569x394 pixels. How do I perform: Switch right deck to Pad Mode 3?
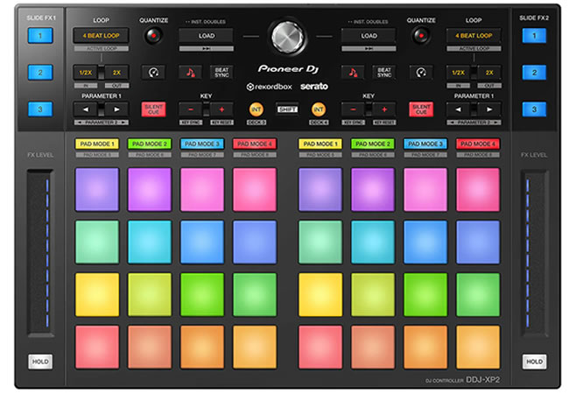(x=425, y=144)
